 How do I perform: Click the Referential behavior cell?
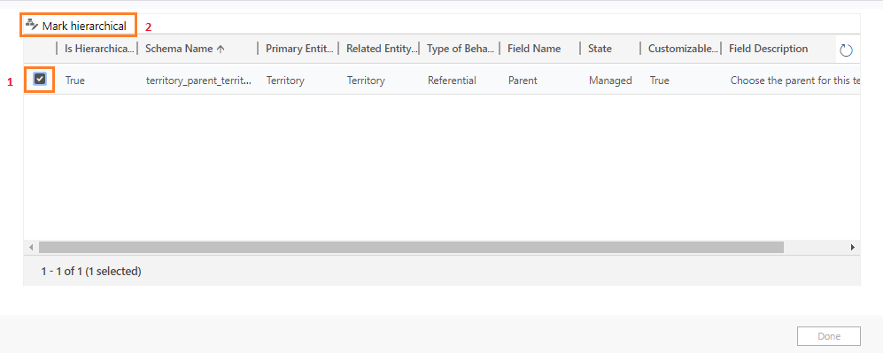pos(452,81)
